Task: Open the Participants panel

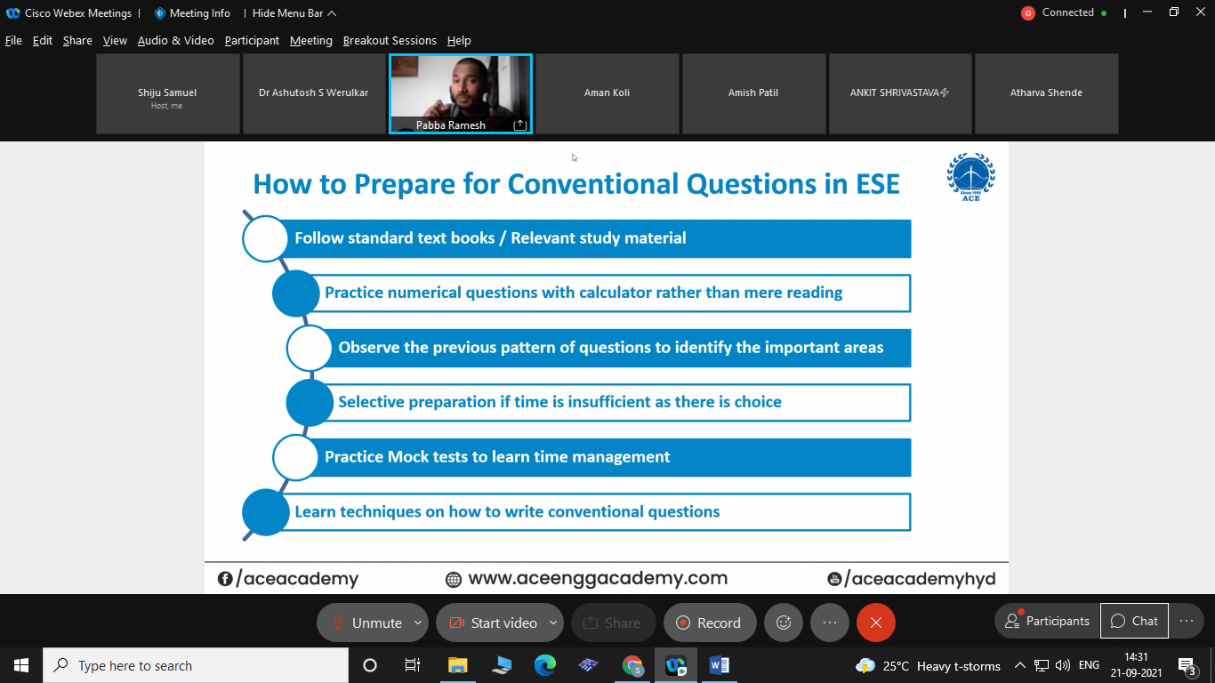Action: 1047,621
